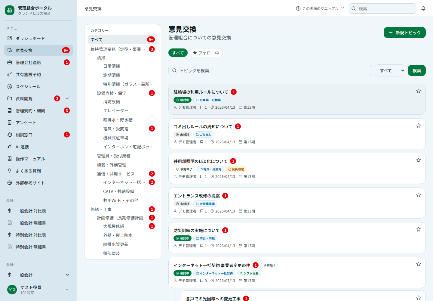
Task: Open 特別会計 対比表
Action: click(38, 235)
